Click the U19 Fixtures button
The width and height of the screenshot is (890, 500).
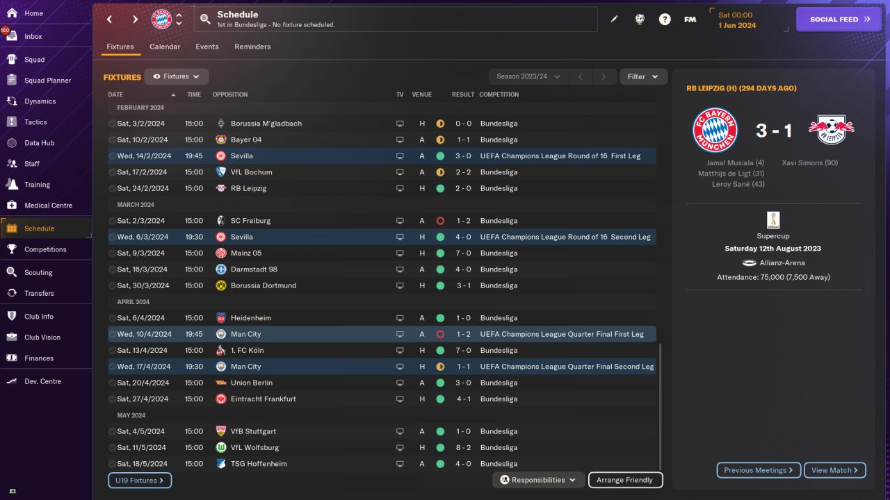tap(140, 480)
